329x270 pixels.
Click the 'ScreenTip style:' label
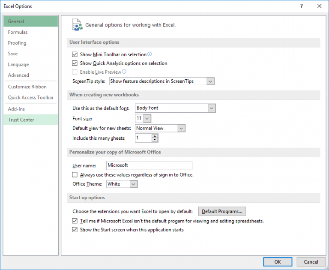point(89,81)
